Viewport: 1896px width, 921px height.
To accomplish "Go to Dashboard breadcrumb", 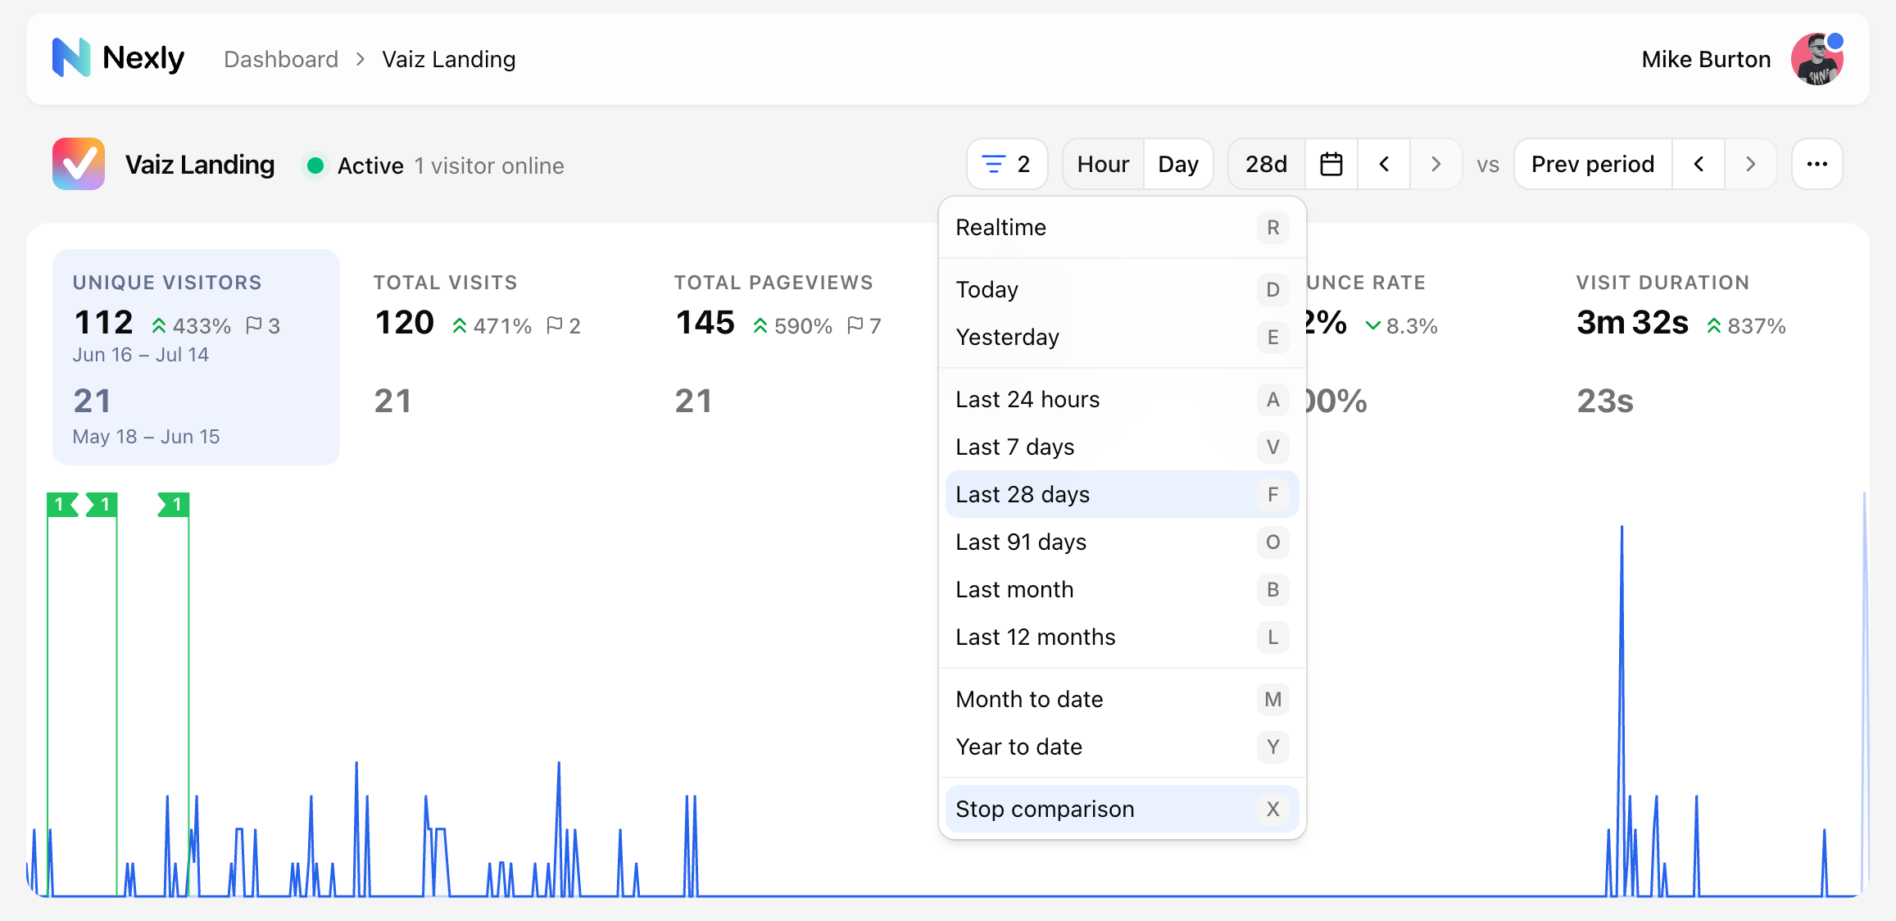I will [281, 59].
